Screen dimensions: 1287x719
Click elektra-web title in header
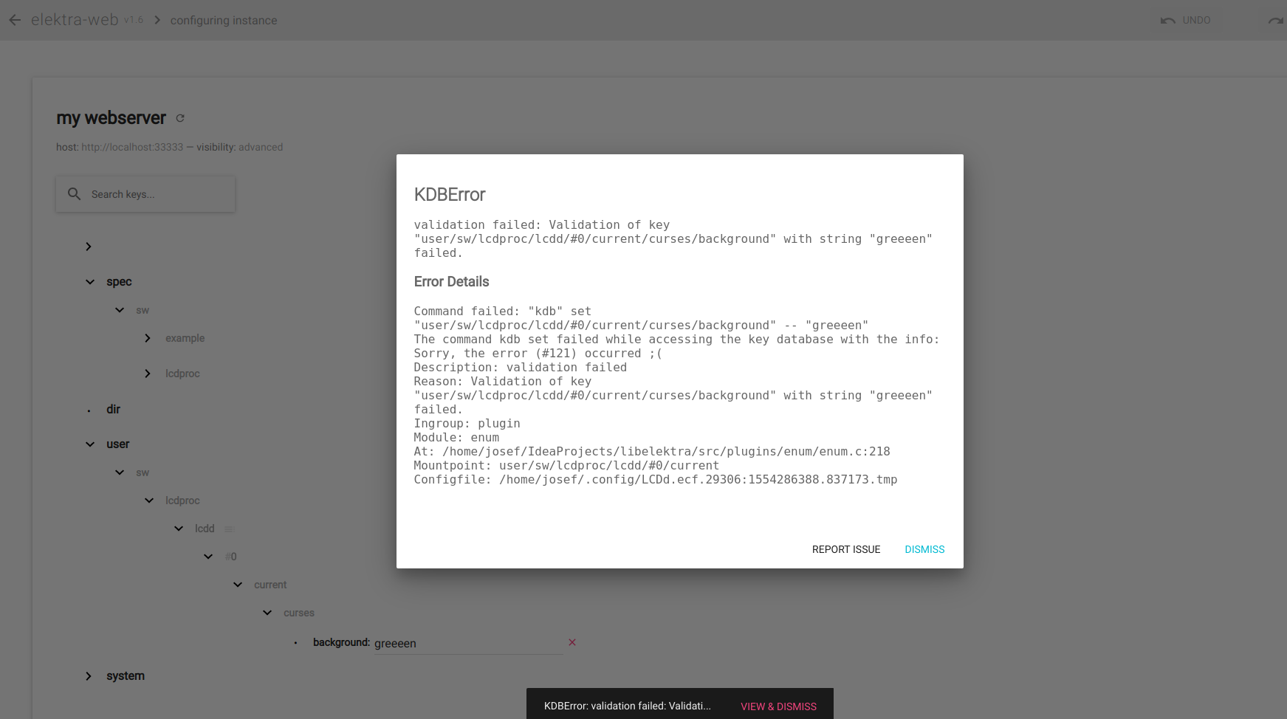75,20
